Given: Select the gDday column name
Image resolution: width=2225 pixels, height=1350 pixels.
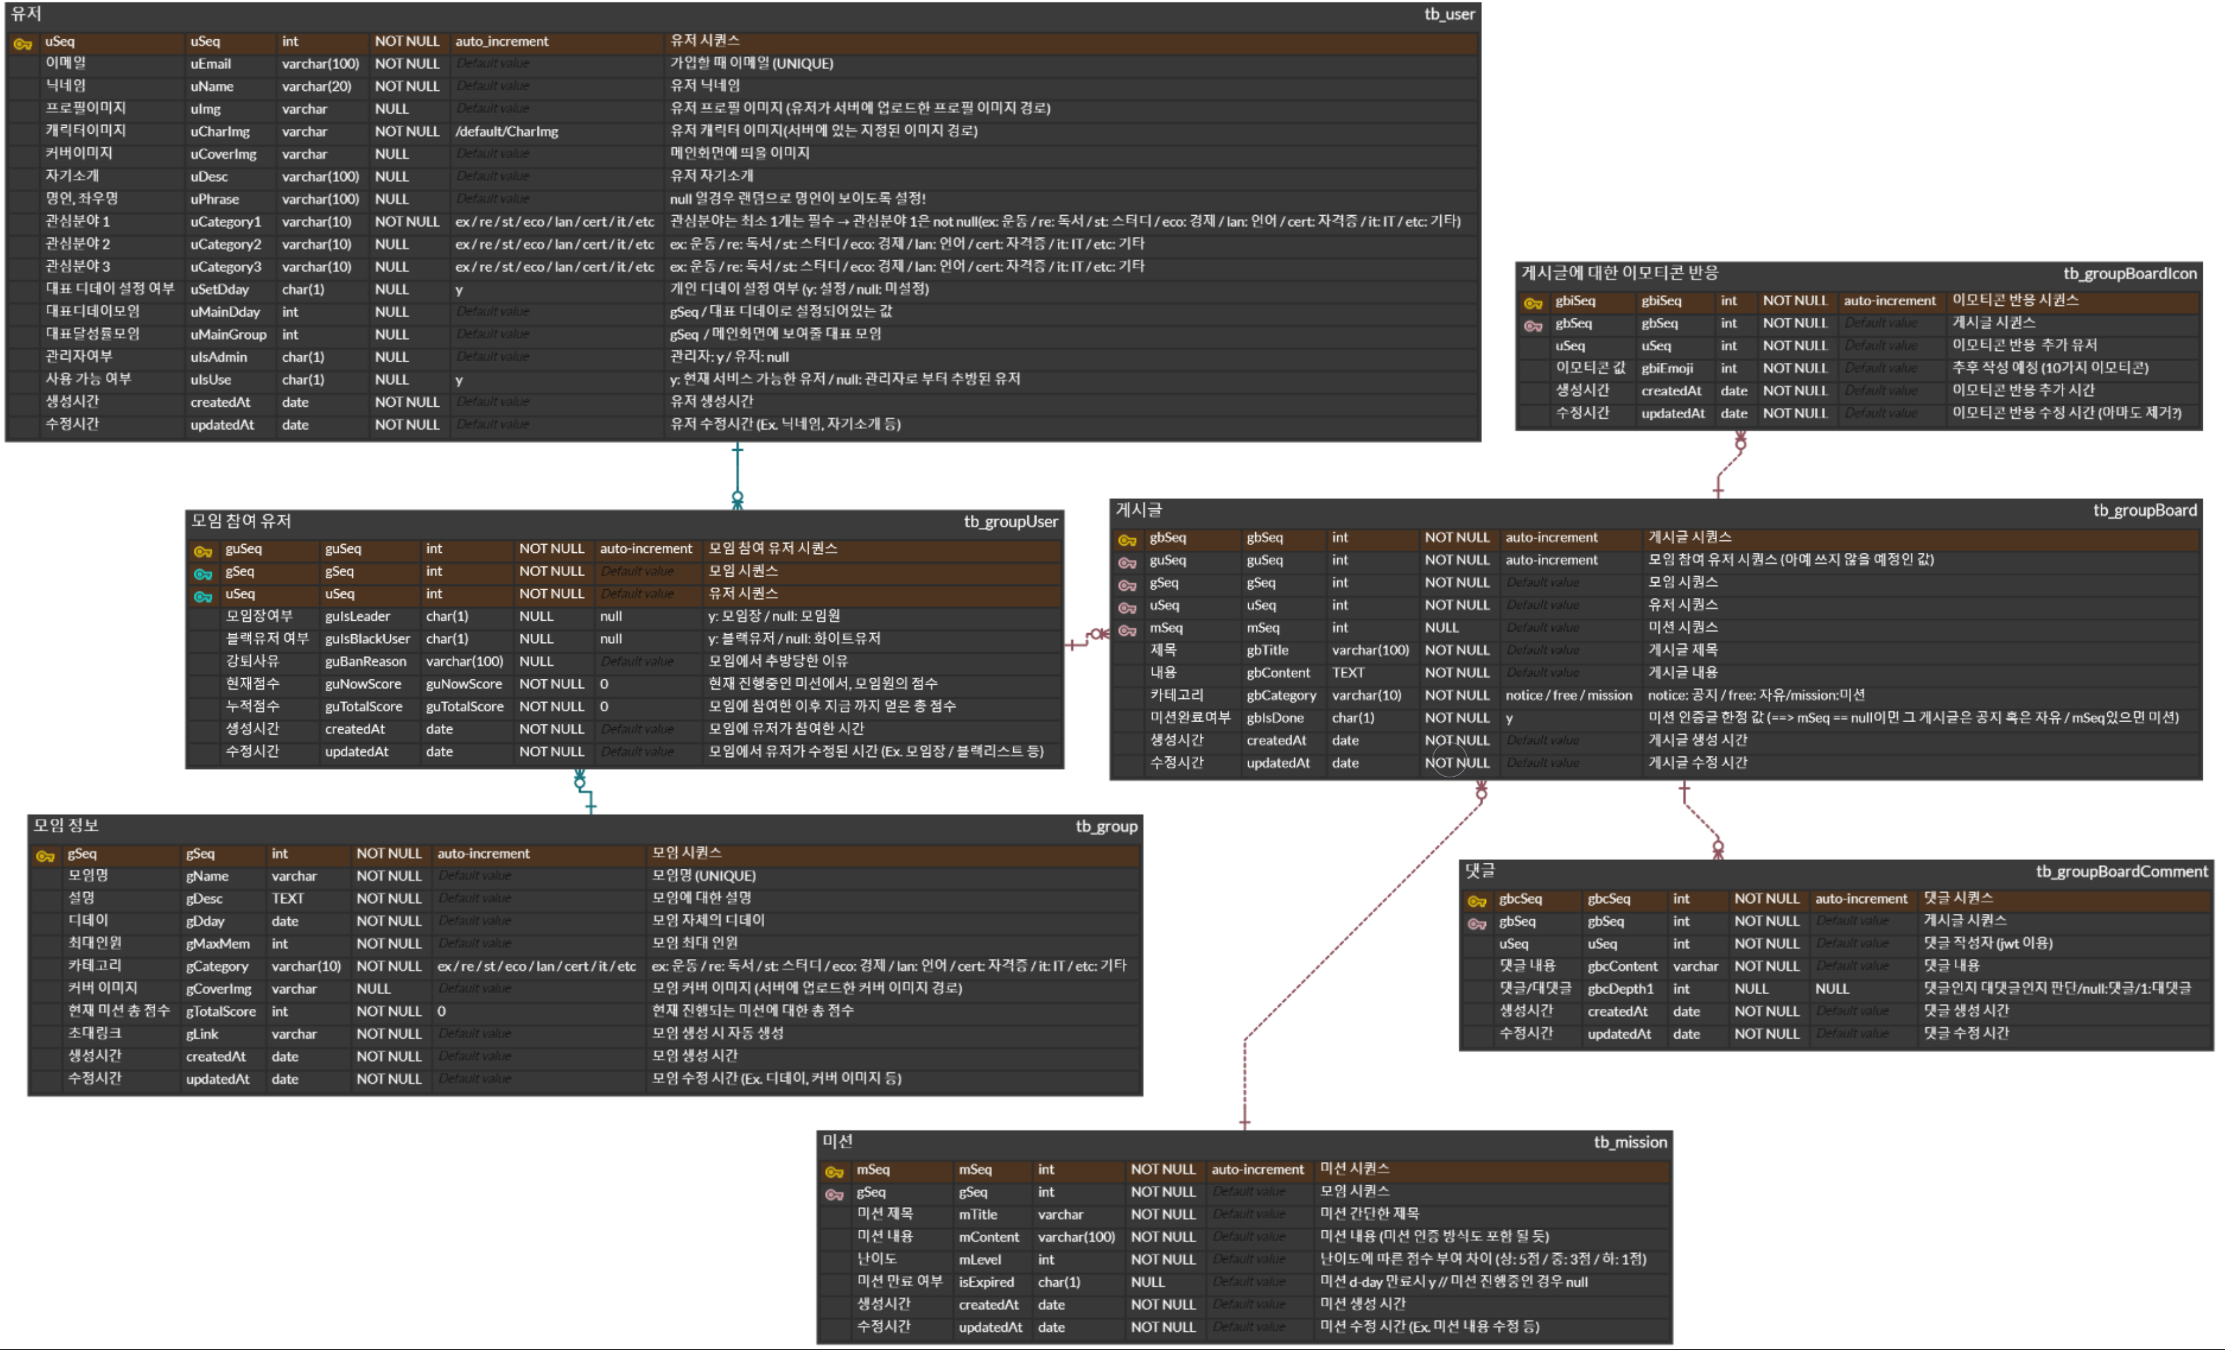Looking at the screenshot, I should (205, 923).
